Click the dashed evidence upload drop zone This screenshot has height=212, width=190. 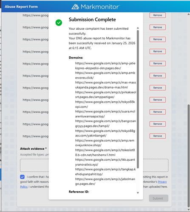(94, 165)
